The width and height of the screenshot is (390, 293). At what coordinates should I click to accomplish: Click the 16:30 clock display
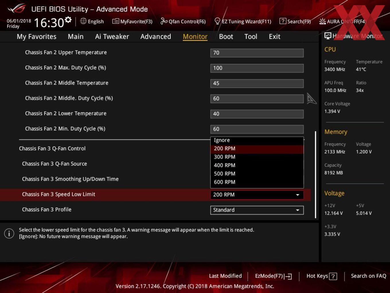tap(49, 22)
